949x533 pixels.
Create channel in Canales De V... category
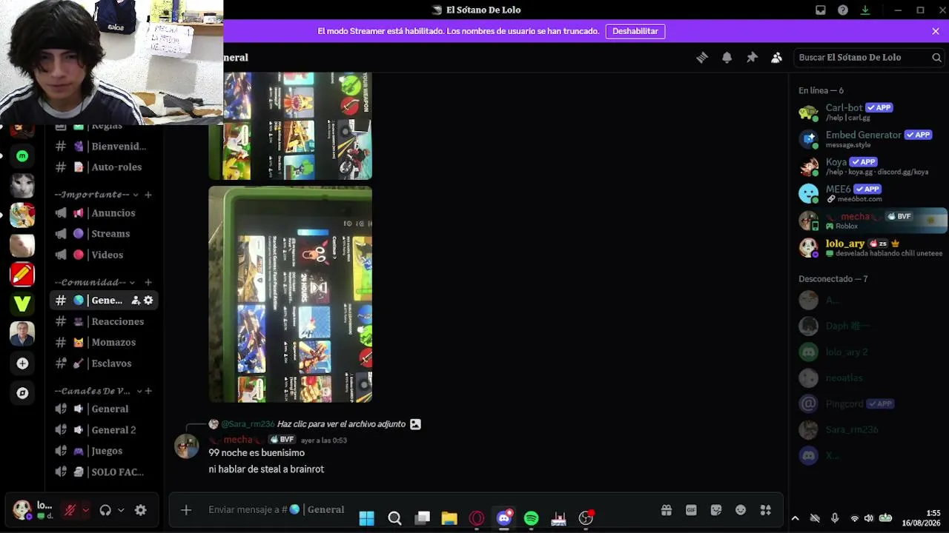148,391
